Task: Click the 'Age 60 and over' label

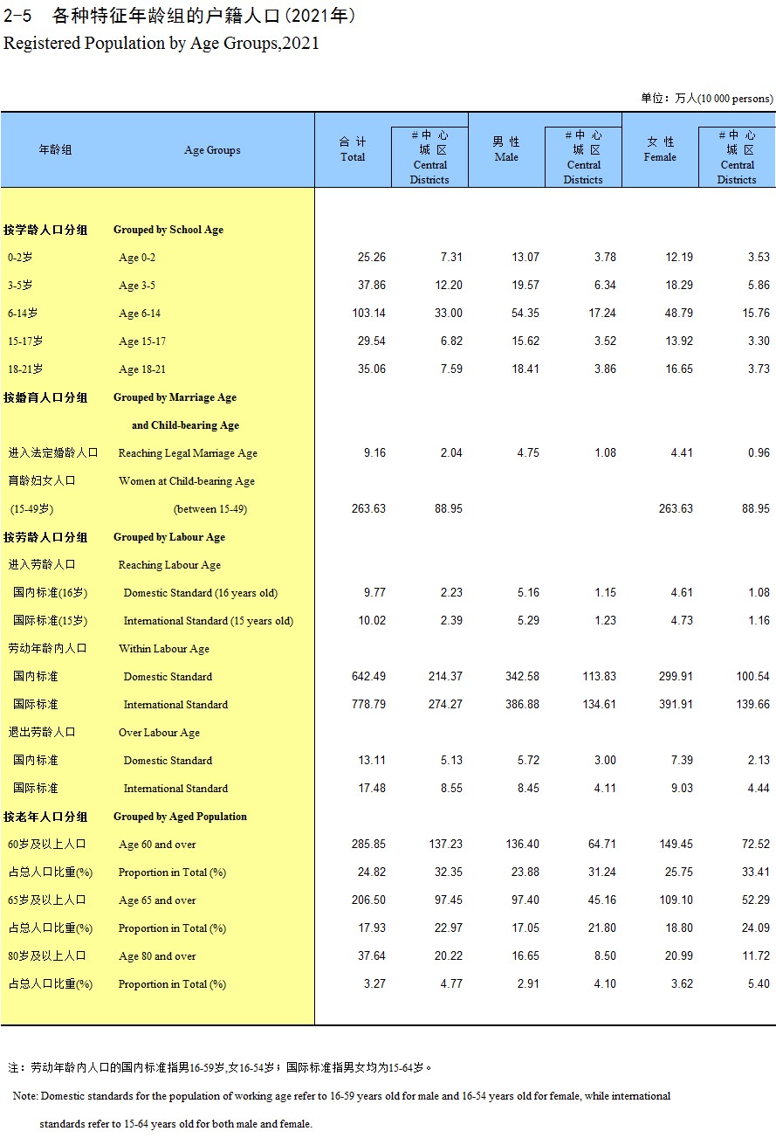Action: pos(157,845)
